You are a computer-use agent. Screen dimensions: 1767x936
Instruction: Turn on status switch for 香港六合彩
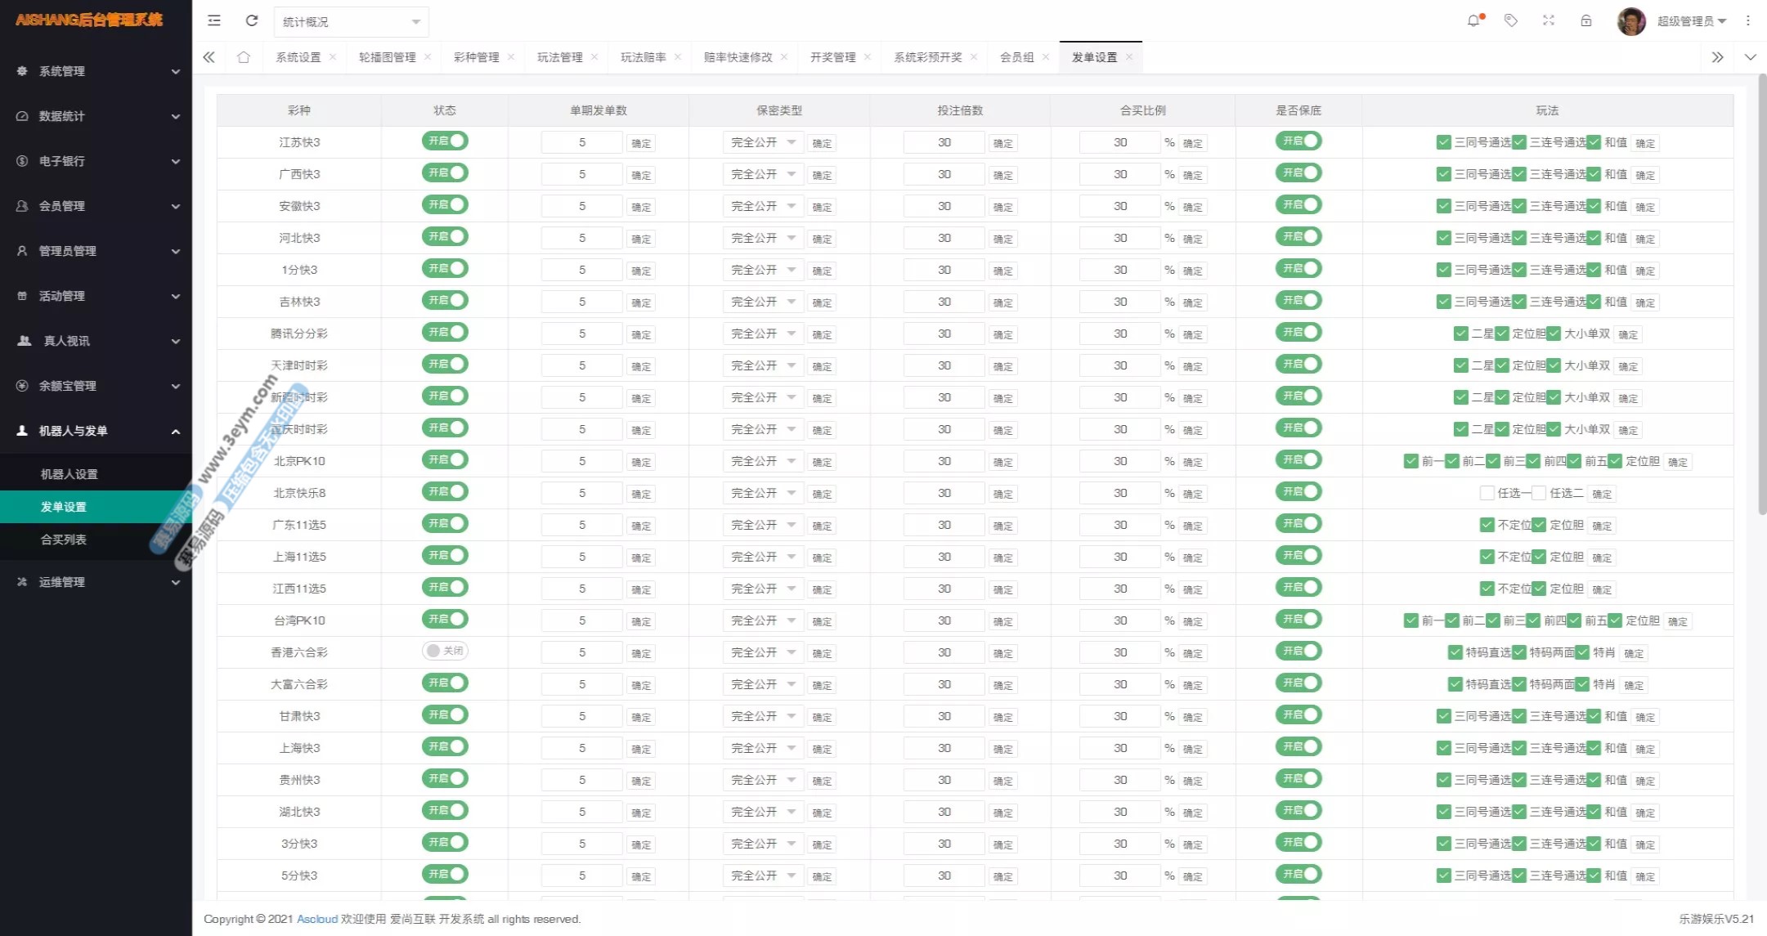pyautogui.click(x=445, y=652)
